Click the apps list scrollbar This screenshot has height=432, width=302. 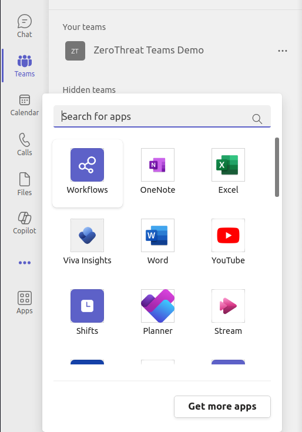277,168
